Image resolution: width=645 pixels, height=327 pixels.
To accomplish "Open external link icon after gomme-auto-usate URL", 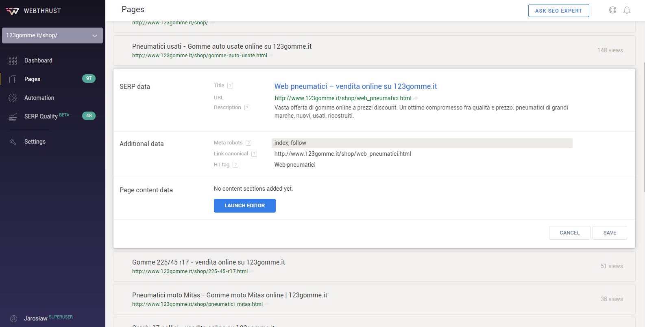I will tap(271, 56).
